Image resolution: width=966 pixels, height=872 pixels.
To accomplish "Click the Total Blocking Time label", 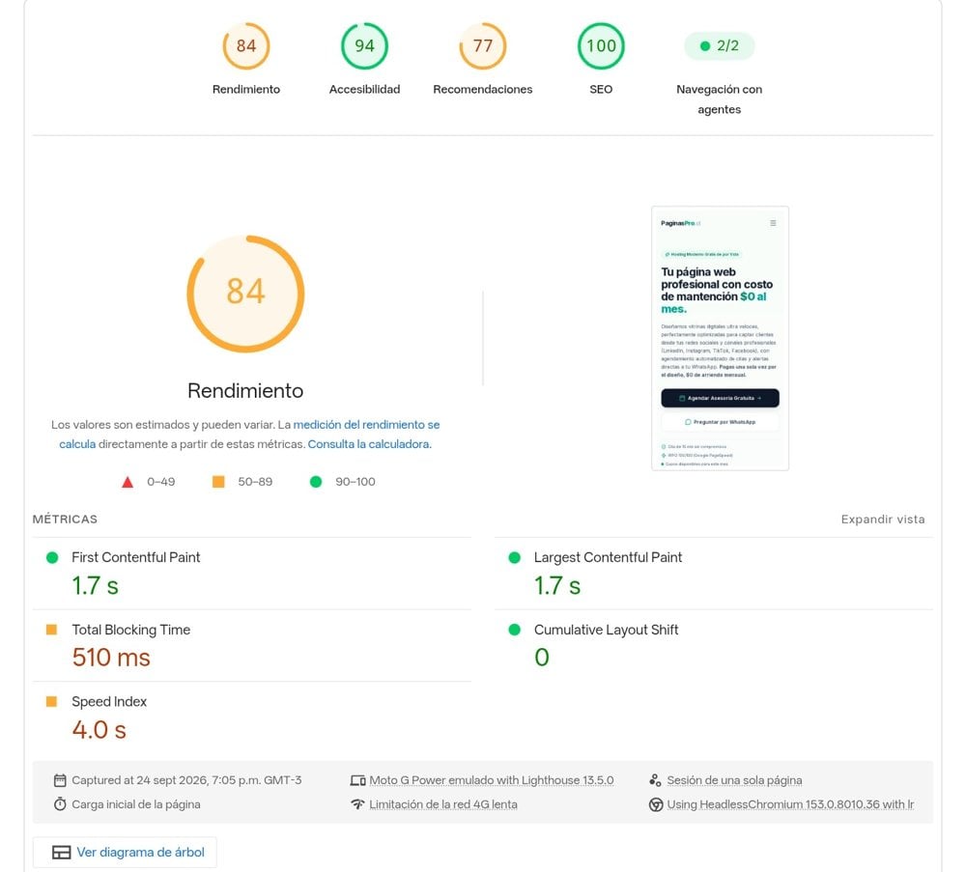I will point(130,630).
